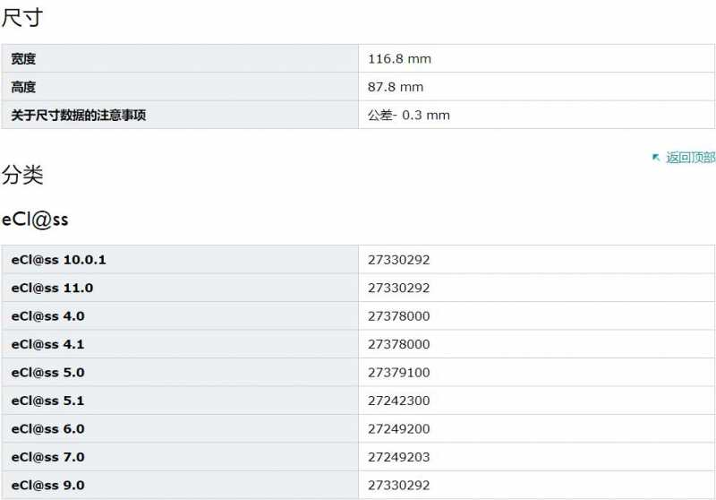The height and width of the screenshot is (500, 716).
Task: Select the eCl@ss 4.0 row label
Action: pos(48,316)
